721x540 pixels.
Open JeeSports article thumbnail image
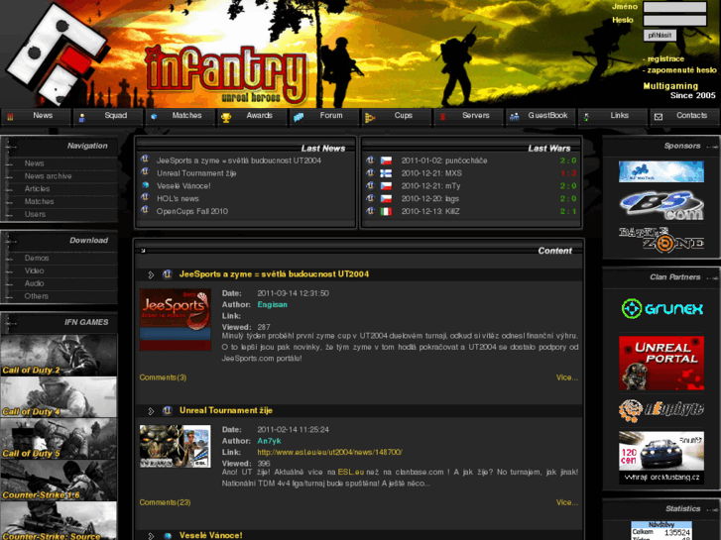(176, 319)
